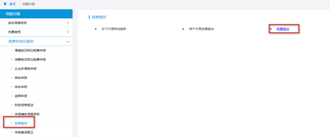Open the 我要办税 sidebar header
Image resolution: width=330 pixels, height=137 pixels.
(36, 14)
